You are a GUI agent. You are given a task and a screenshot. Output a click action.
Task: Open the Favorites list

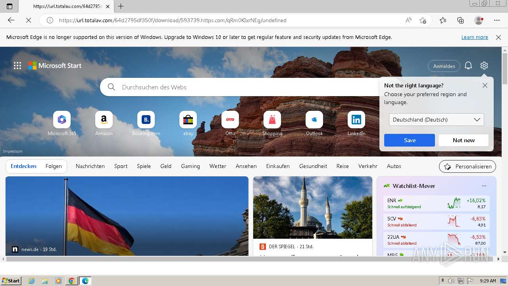point(443,20)
